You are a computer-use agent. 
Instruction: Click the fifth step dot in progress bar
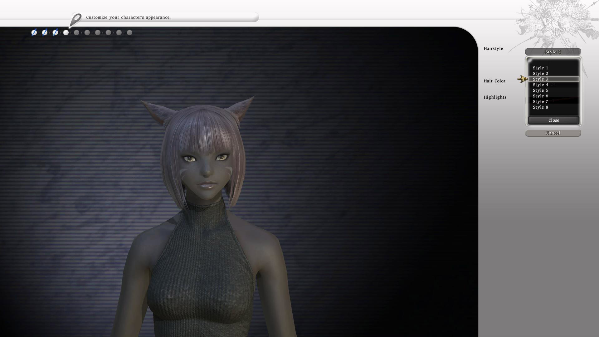click(x=76, y=32)
